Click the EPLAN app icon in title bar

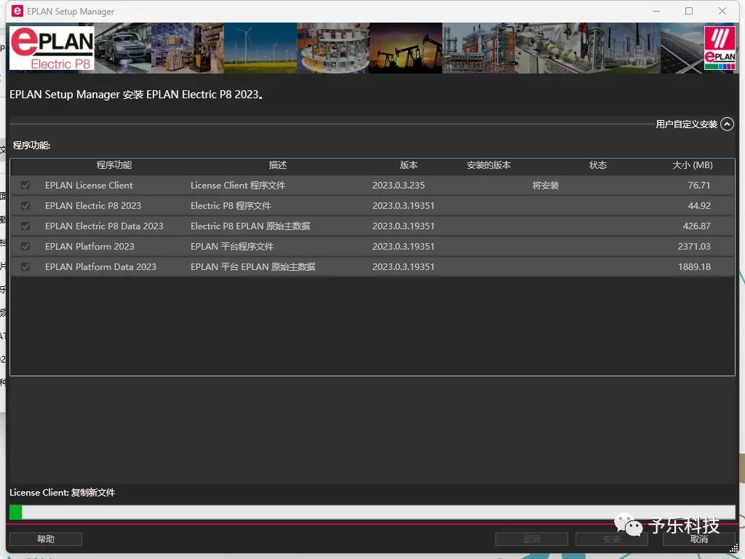(17, 11)
